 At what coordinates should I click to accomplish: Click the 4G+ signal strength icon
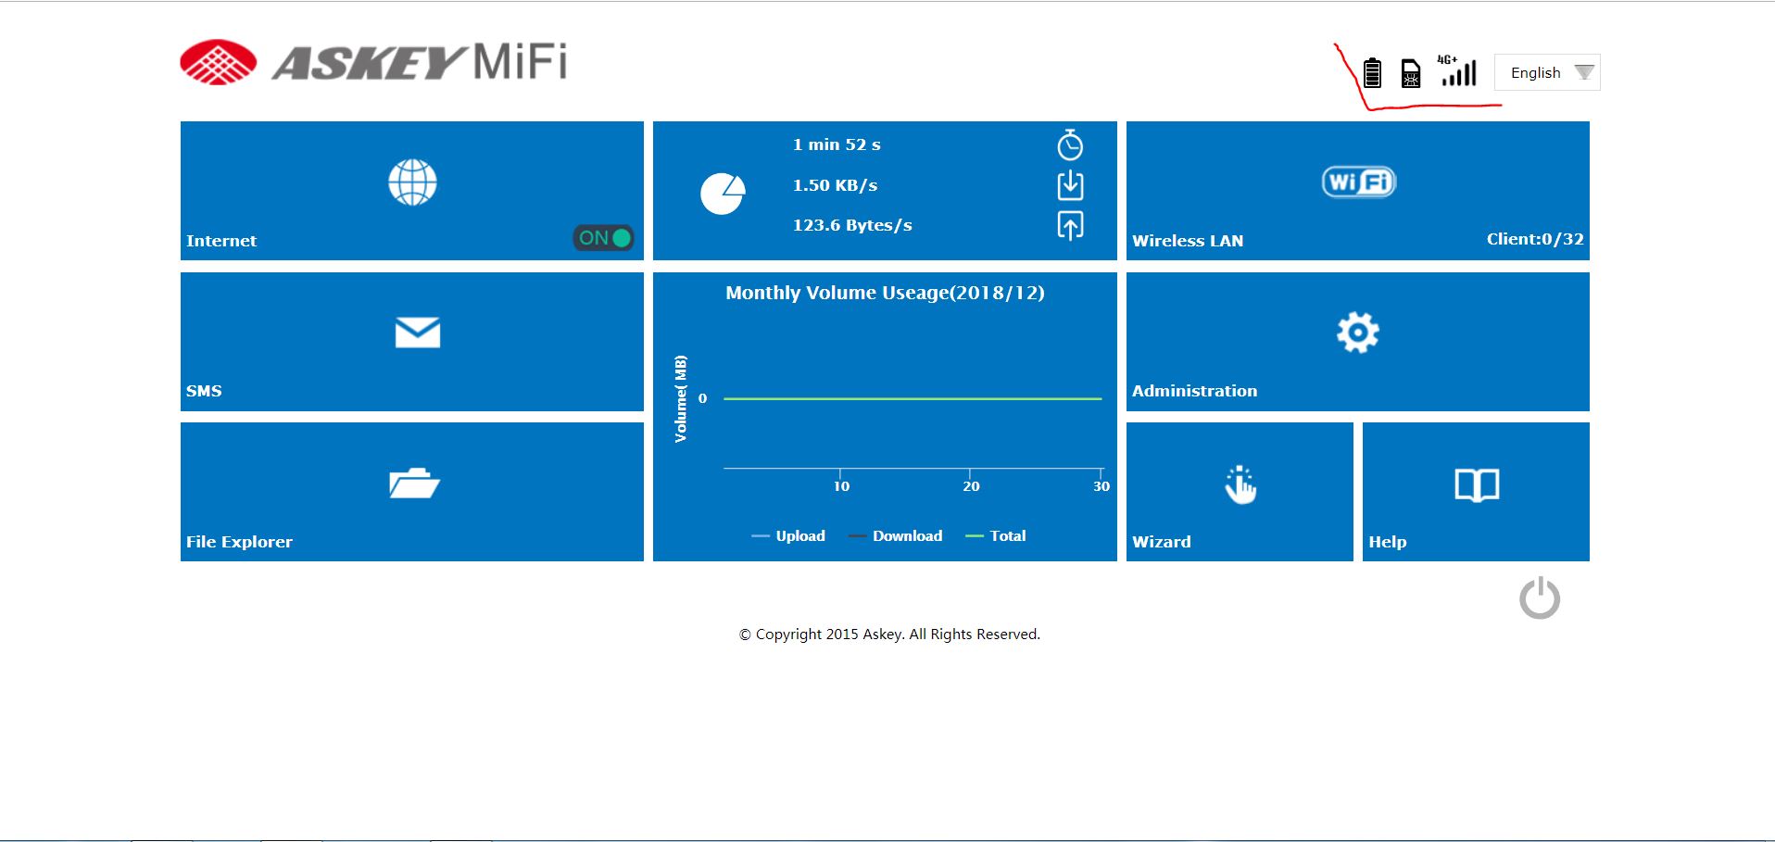pyautogui.click(x=1457, y=70)
